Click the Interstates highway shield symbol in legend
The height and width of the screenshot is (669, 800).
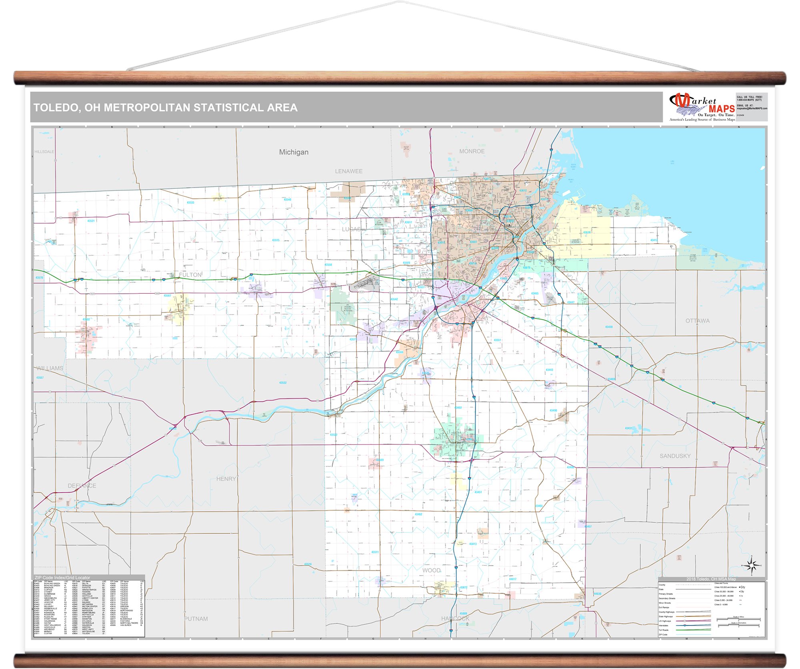[x=685, y=625]
